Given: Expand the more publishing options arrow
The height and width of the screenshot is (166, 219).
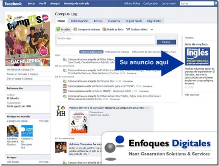Looking at the screenshot, I should coord(152,29).
